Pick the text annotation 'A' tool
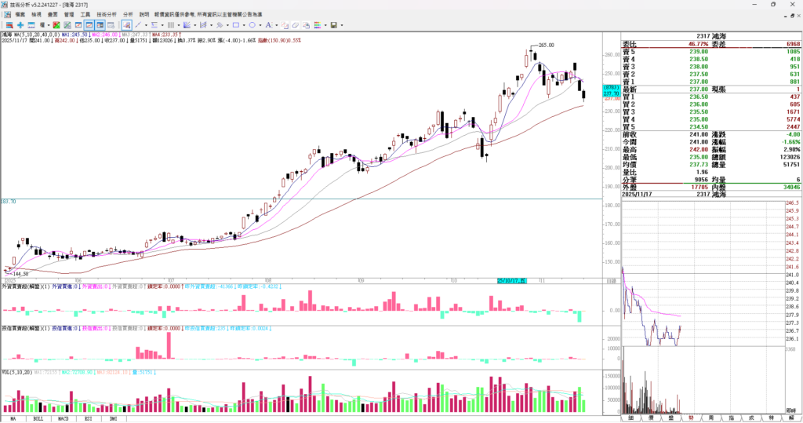This screenshot has width=803, height=423. (x=267, y=25)
